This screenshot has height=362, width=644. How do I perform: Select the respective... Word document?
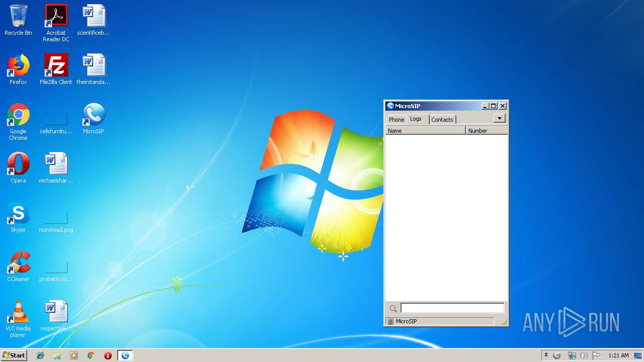point(56,316)
